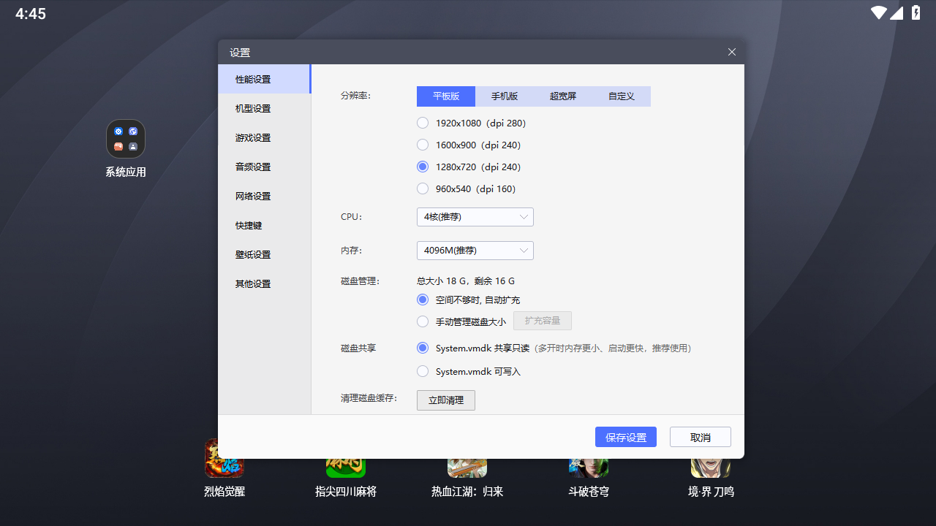Click the Wi-Fi status icon

pos(878,13)
